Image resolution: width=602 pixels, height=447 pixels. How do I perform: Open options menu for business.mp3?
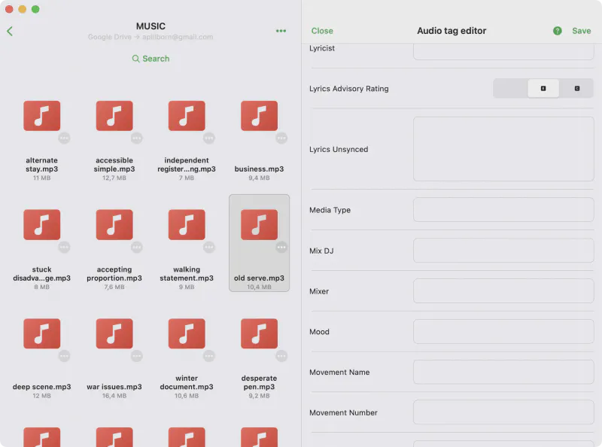pos(281,138)
